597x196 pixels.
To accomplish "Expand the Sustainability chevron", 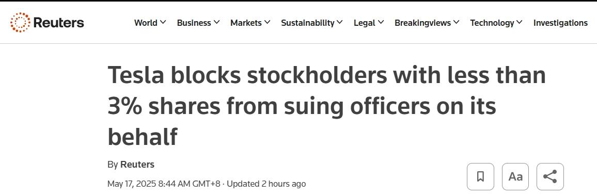I will [340, 23].
